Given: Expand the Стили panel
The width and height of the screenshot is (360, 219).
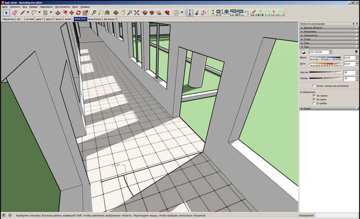Looking at the screenshot, I should pyautogui.click(x=329, y=39).
